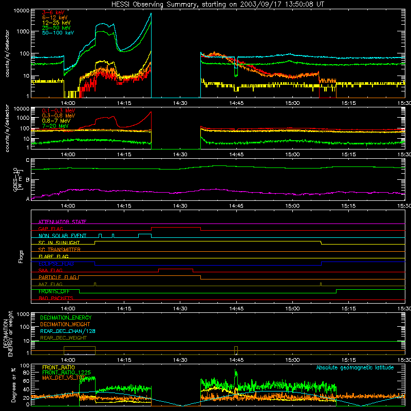Select the 'A' tick label on GOES panel
Image resolution: width=411 pixels, height=411 pixels.
[28, 199]
